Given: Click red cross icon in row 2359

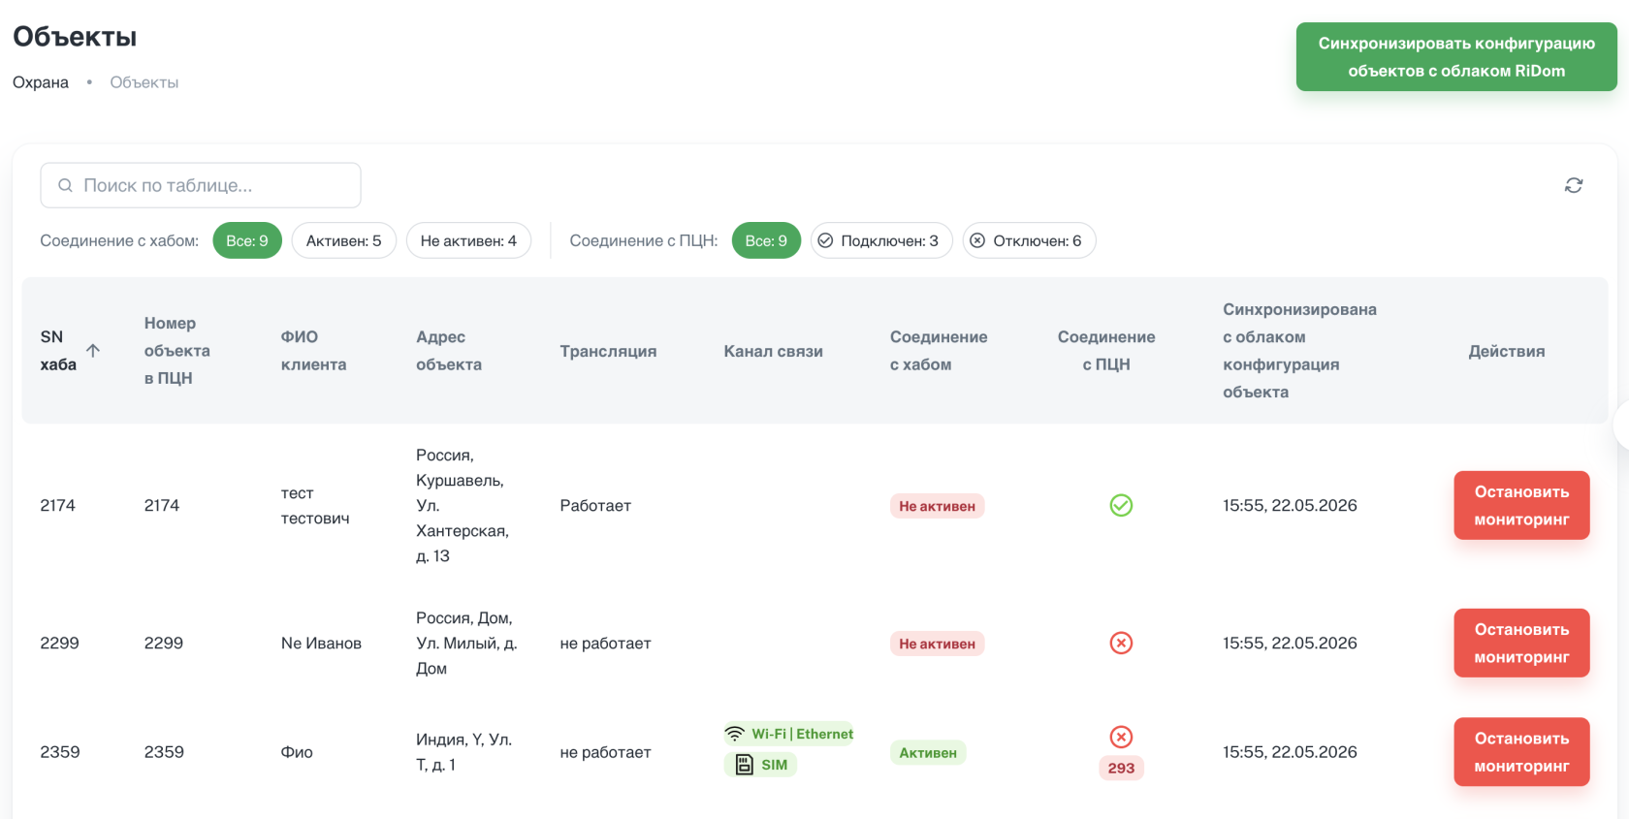Looking at the screenshot, I should [x=1121, y=737].
